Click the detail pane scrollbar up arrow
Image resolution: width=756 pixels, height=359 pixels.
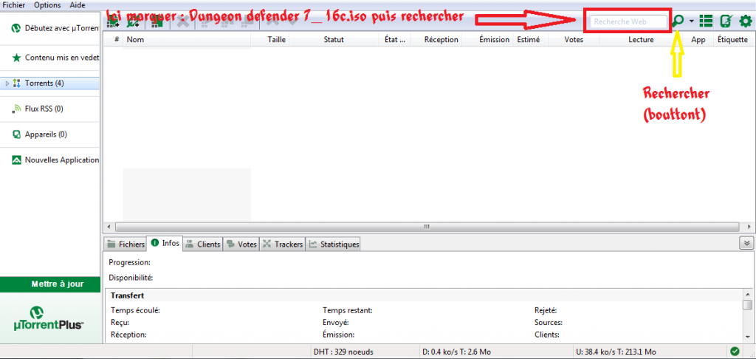pyautogui.click(x=747, y=294)
